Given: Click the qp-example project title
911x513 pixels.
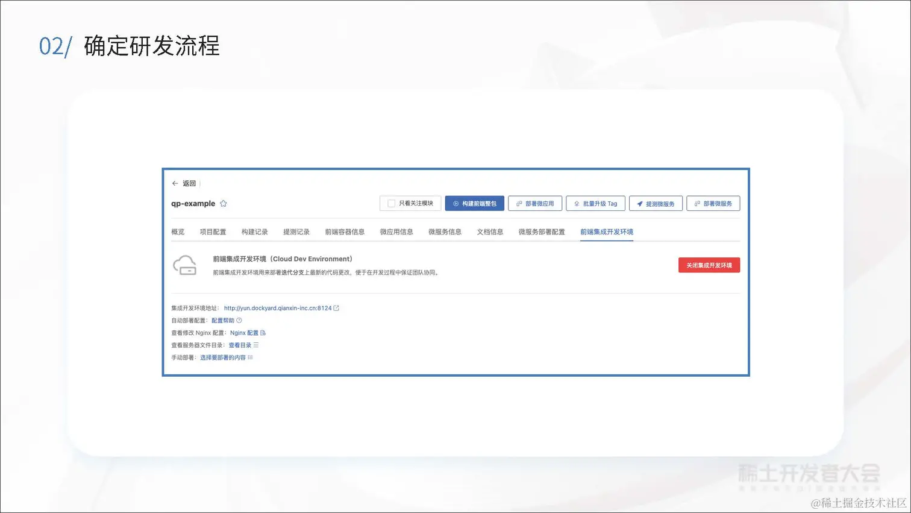Looking at the screenshot, I should tap(193, 204).
